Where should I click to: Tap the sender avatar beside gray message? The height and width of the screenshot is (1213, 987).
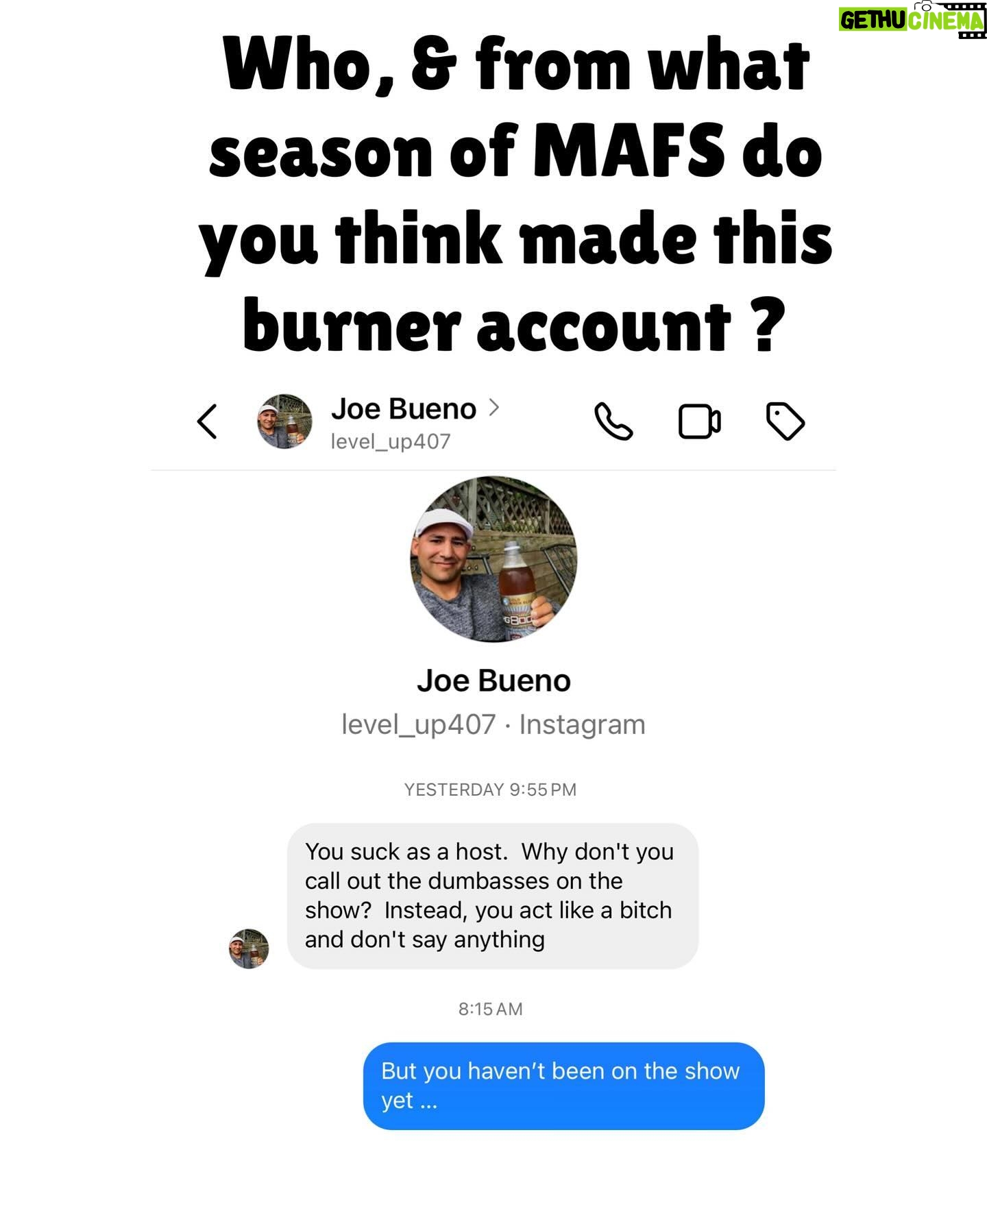[249, 948]
